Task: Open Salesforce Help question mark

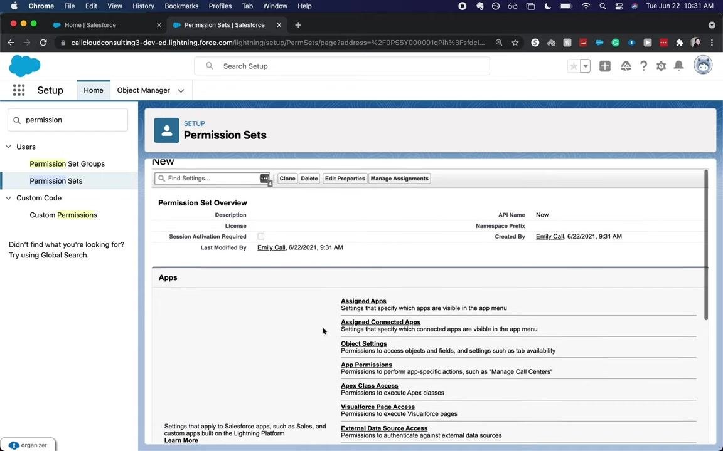Action: (x=643, y=66)
